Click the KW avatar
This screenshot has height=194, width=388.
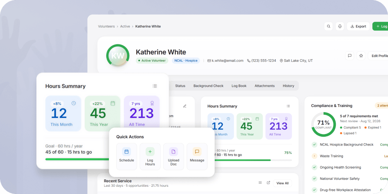click(118, 56)
